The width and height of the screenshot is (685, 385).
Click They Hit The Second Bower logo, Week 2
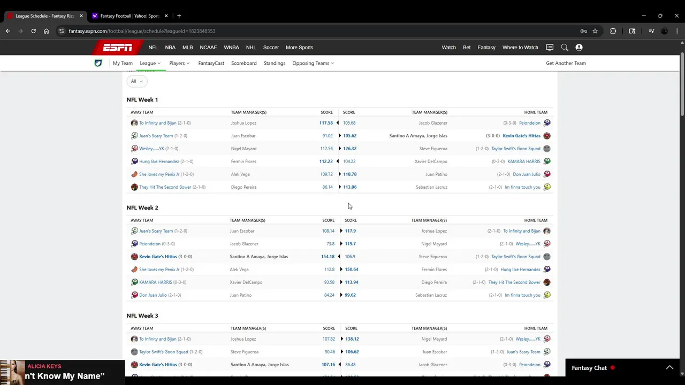tap(547, 282)
